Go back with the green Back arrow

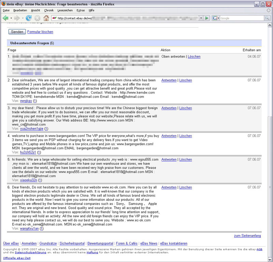click(x=5, y=18)
